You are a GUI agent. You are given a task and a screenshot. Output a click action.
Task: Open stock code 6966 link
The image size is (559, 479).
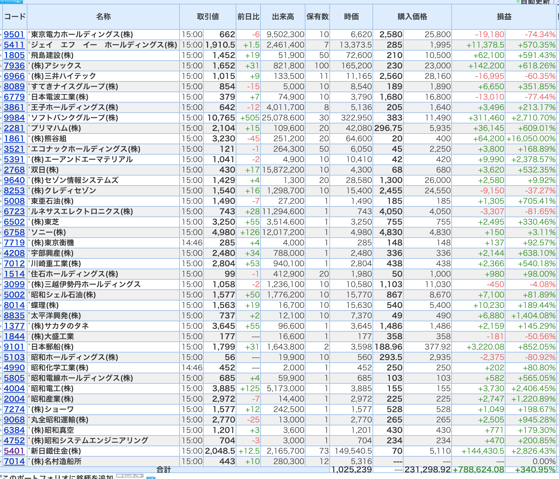pyautogui.click(x=14, y=76)
